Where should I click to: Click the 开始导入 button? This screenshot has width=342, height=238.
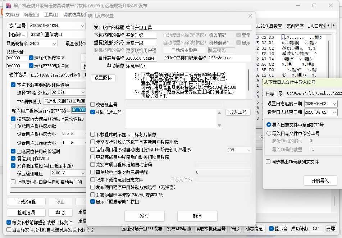click(x=320, y=180)
